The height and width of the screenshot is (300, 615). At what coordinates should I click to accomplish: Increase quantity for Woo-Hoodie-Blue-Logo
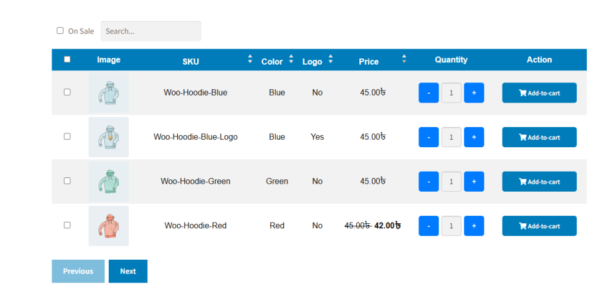474,137
